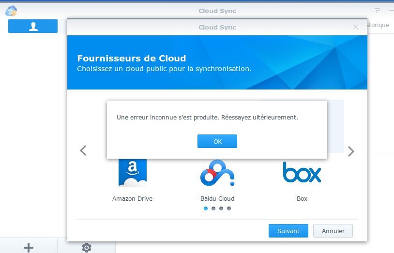Click the Box label text

302,199
